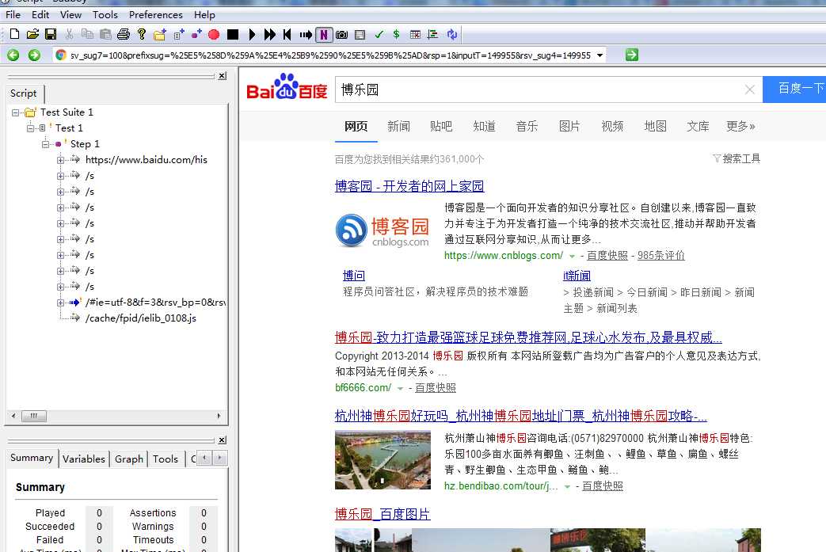
Task: Add a new test with the document-plus icon
Action: pyautogui.click(x=178, y=34)
